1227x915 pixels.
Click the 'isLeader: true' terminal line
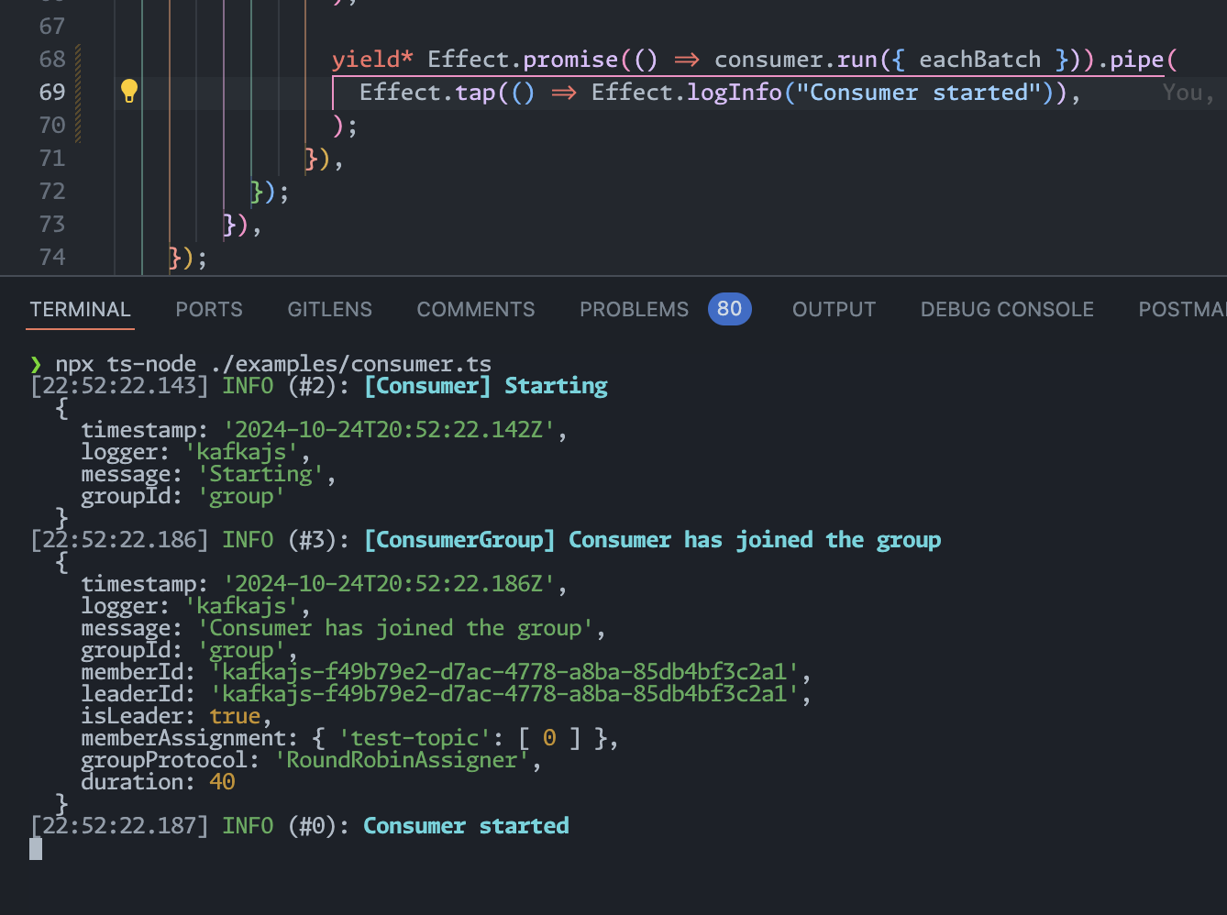(176, 716)
